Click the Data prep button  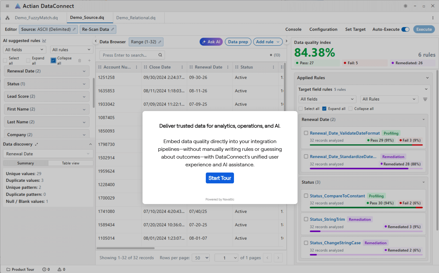(238, 42)
